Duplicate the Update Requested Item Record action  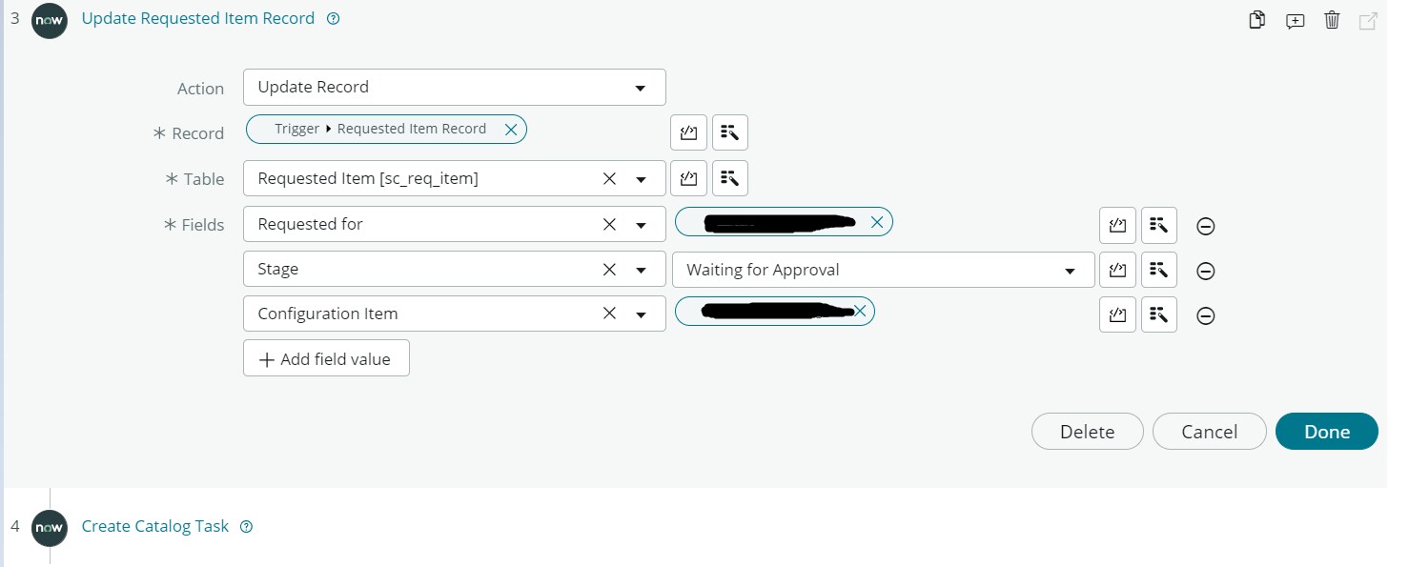[1256, 19]
